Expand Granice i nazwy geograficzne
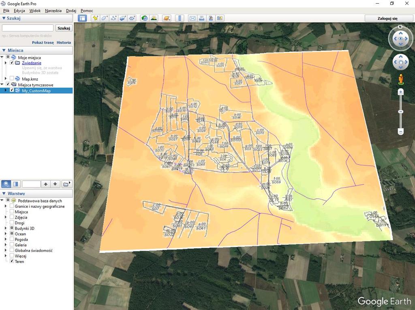This screenshot has height=310, width=415. pyautogui.click(x=6, y=206)
